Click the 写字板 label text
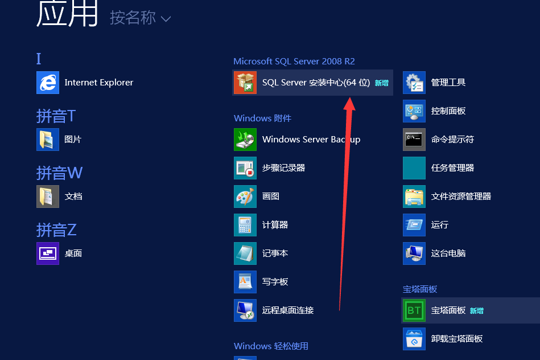The width and height of the screenshot is (540, 360). pyautogui.click(x=275, y=282)
